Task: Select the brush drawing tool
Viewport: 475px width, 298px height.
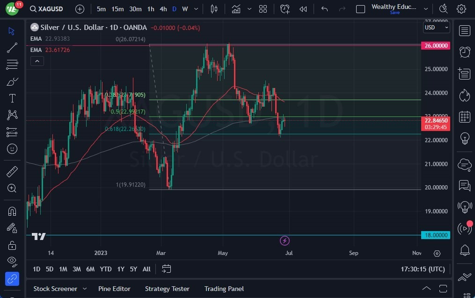Action: pyautogui.click(x=12, y=81)
